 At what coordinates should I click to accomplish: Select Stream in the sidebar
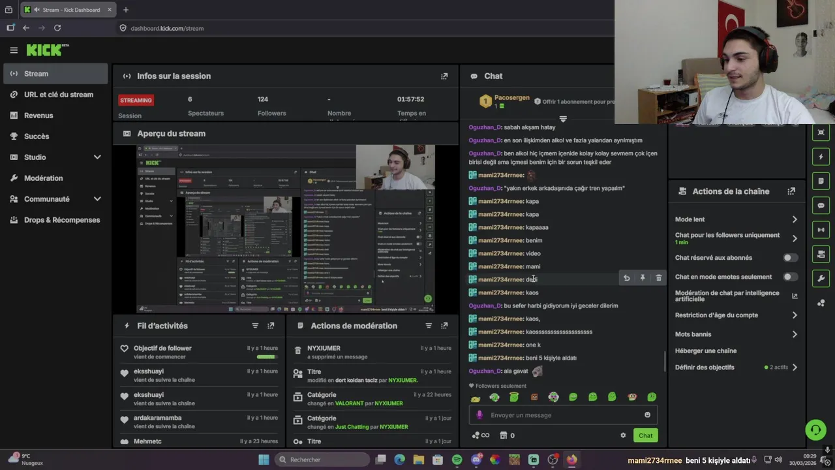[55, 74]
